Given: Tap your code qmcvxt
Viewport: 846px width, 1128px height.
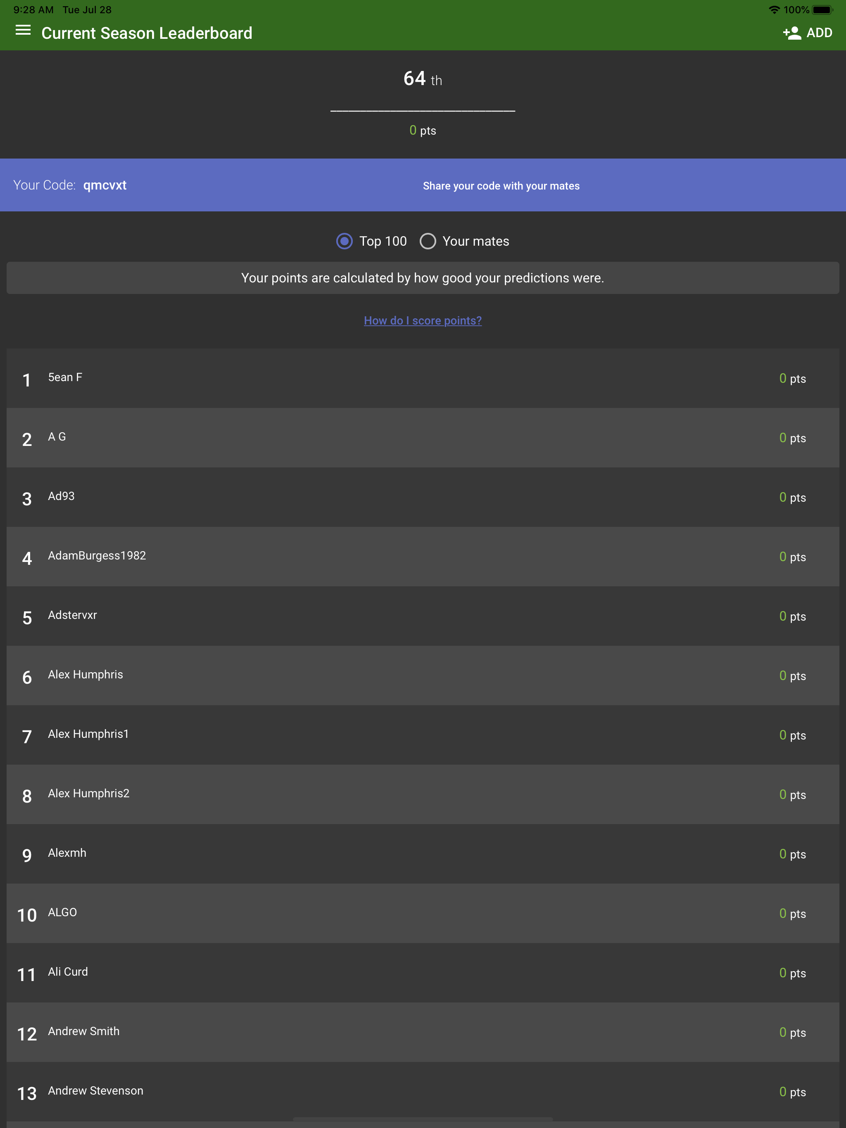Looking at the screenshot, I should pos(105,185).
